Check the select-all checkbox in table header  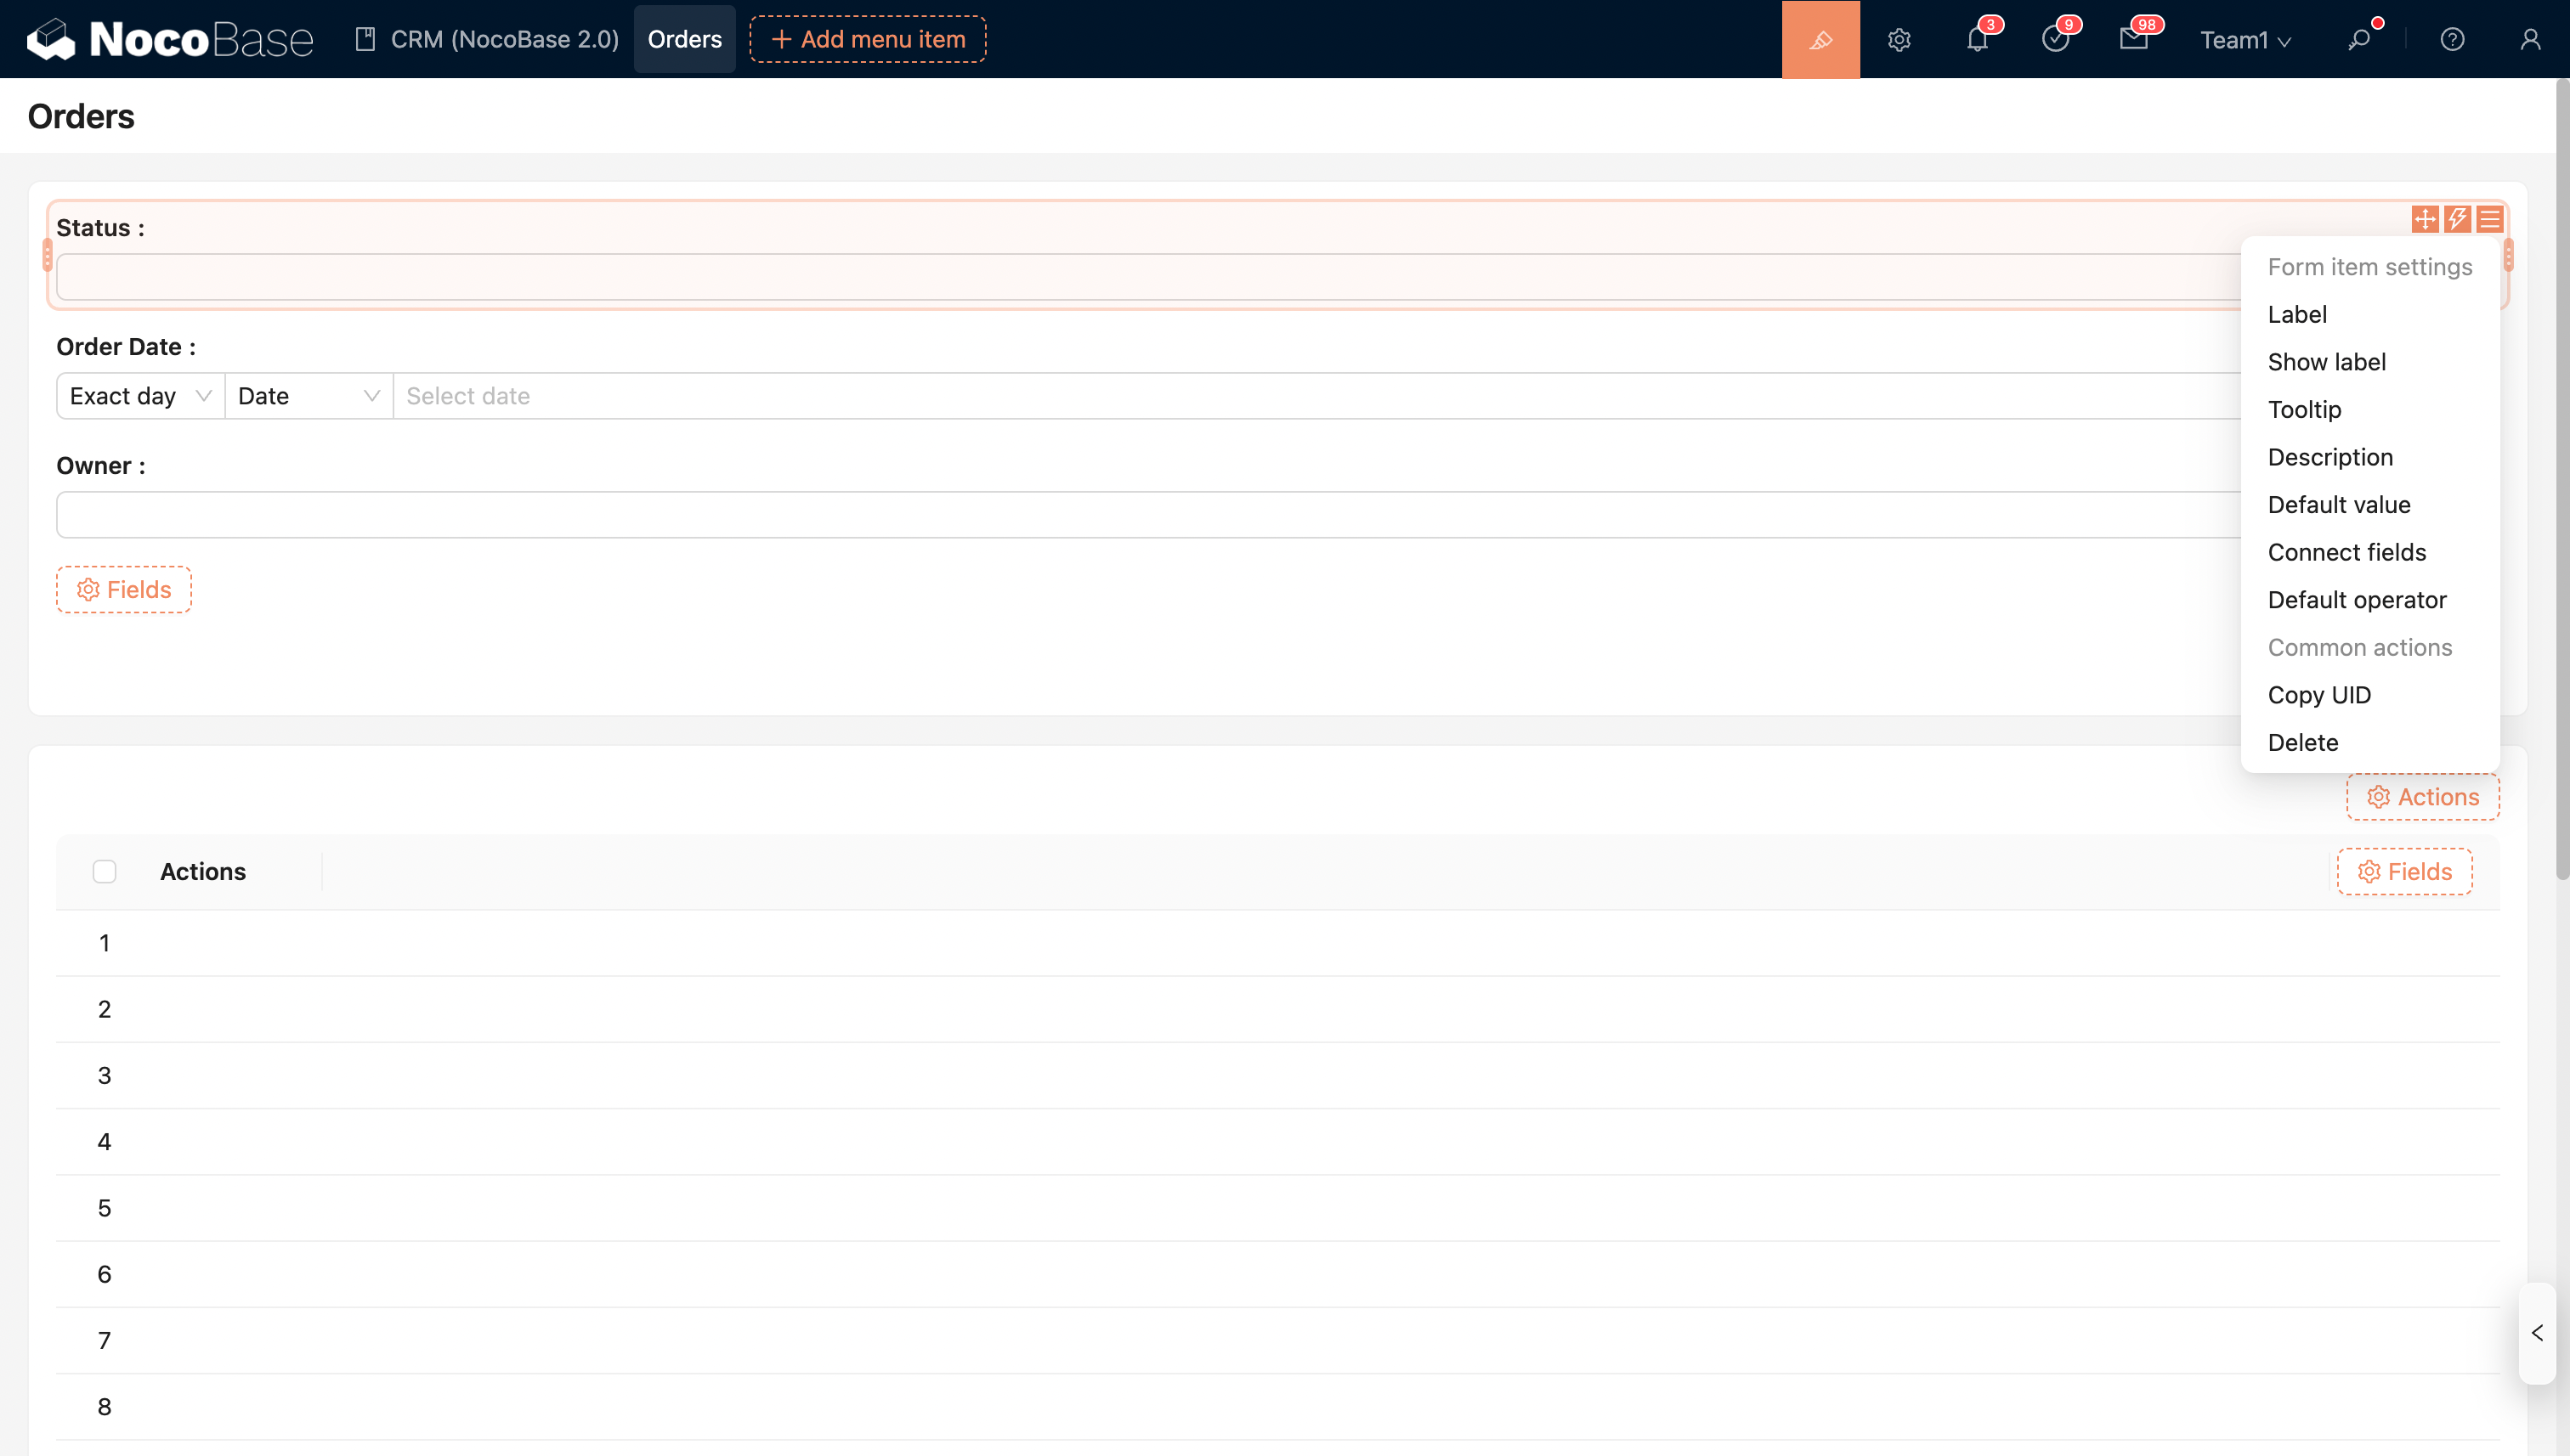pyautogui.click(x=104, y=871)
